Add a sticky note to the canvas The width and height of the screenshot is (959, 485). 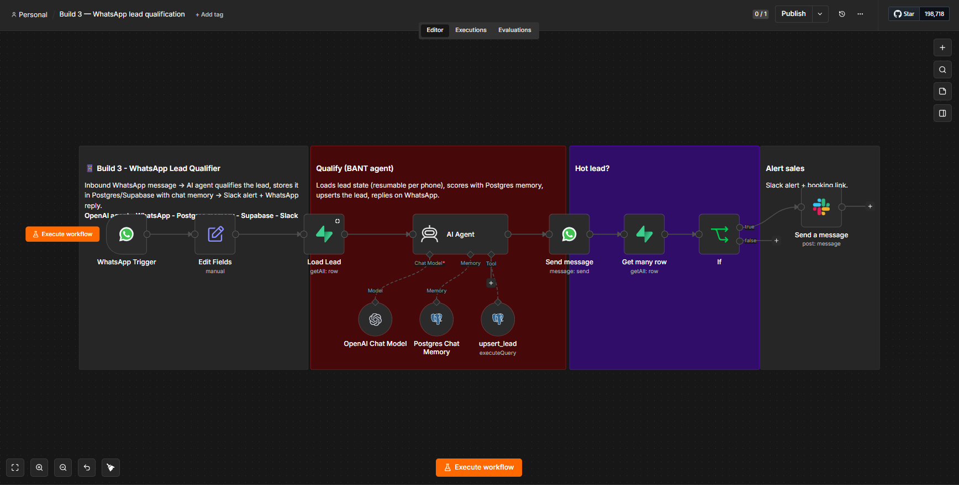tap(942, 91)
